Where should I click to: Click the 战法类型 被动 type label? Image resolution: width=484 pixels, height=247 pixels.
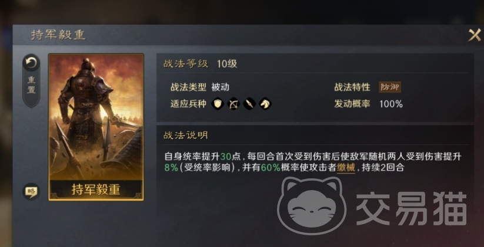(200, 87)
